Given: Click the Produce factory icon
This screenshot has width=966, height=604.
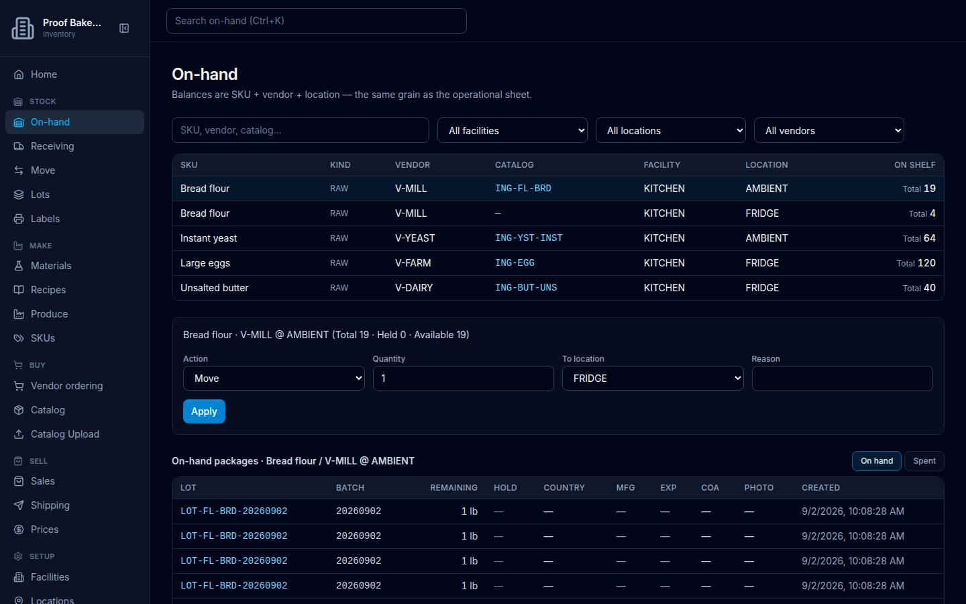Looking at the screenshot, I should click(x=19, y=314).
